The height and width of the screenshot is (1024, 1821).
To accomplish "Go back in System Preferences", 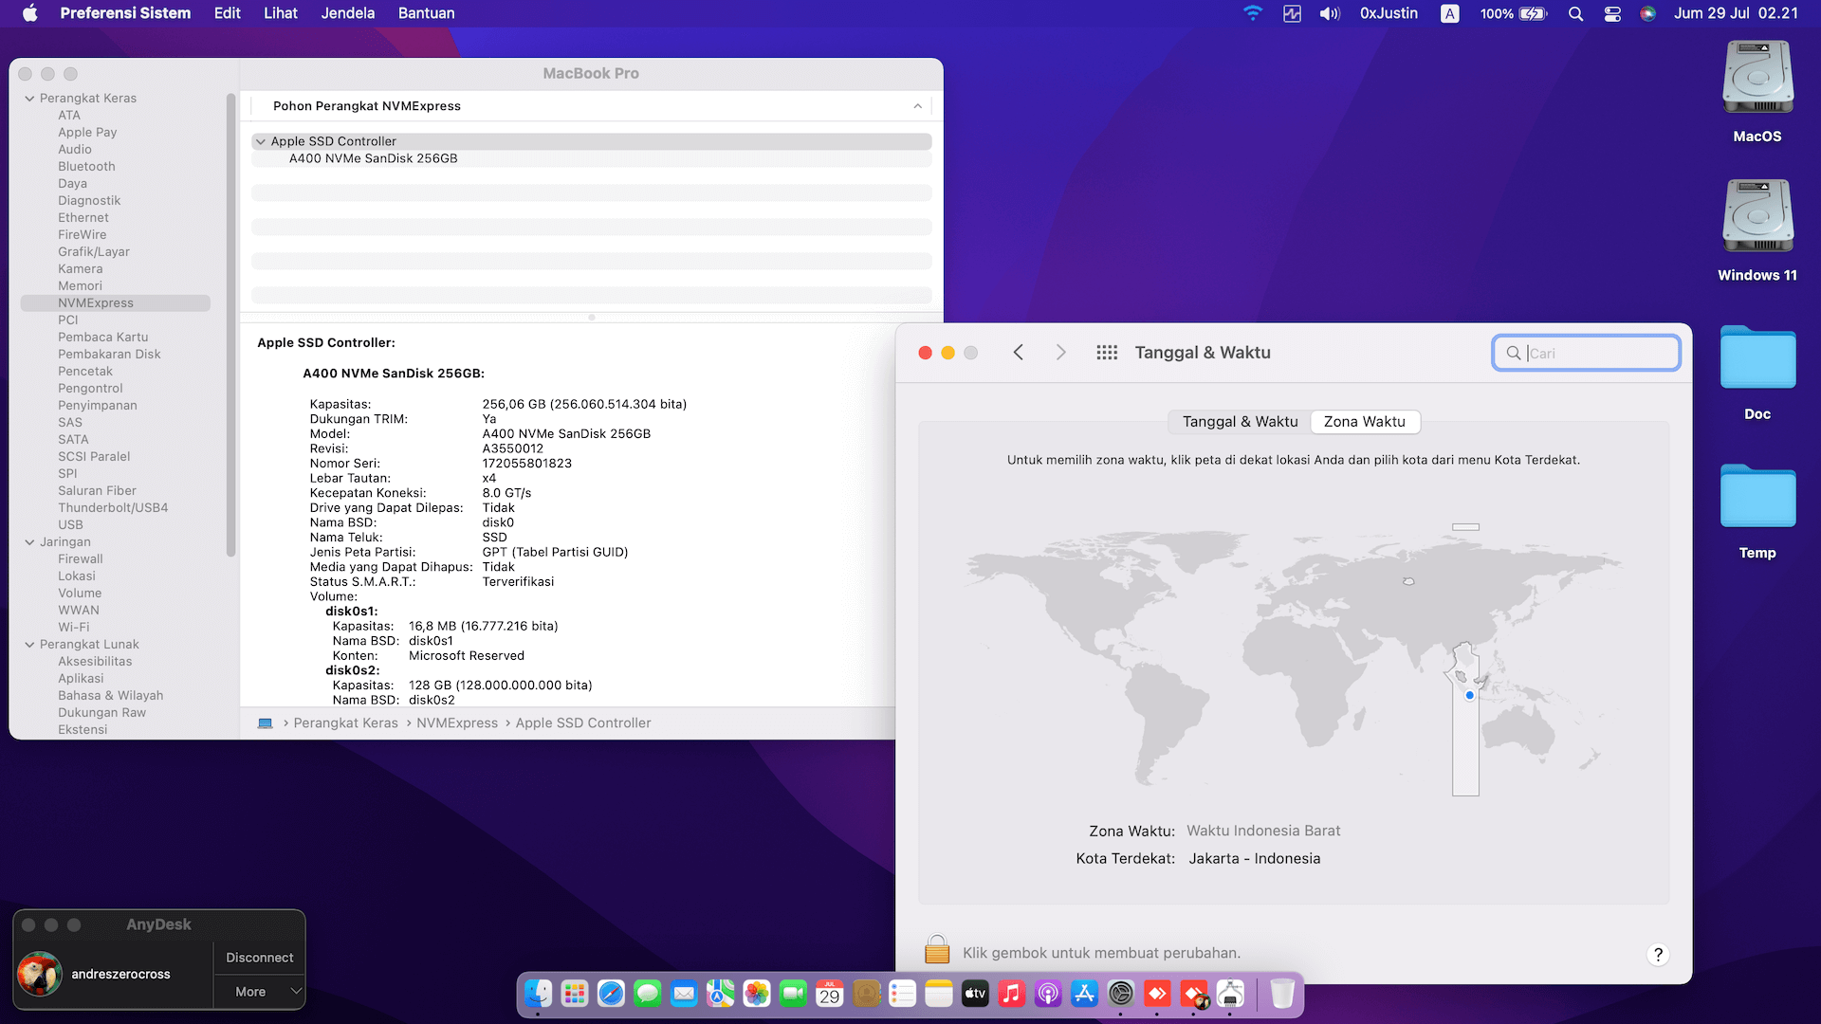I will (x=1019, y=353).
